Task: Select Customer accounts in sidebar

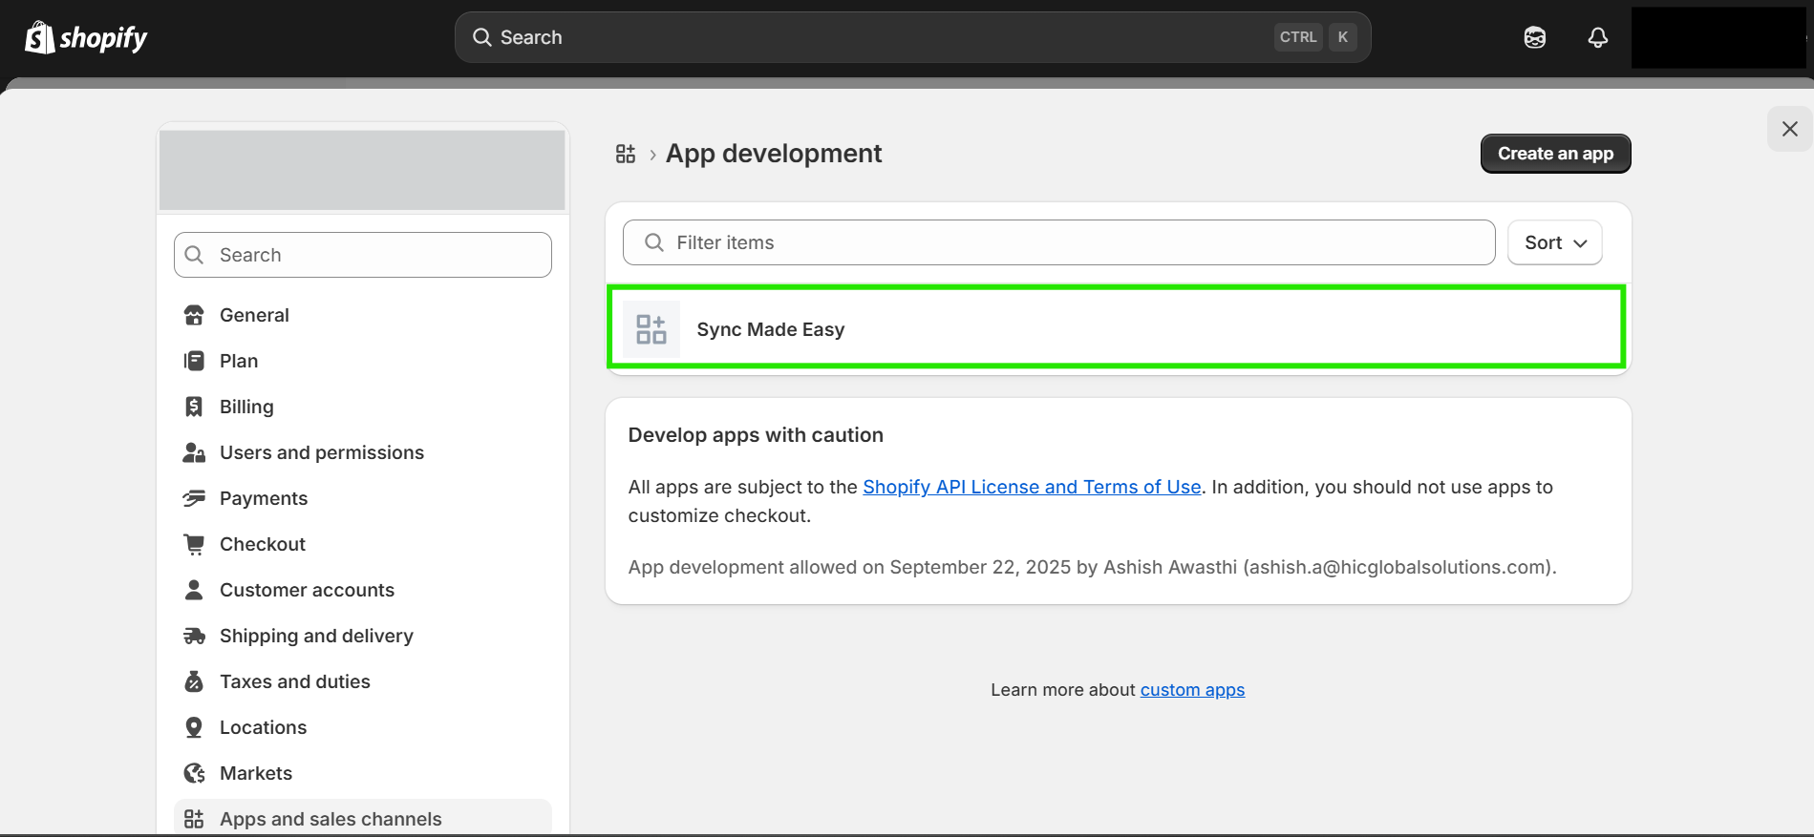Action: point(307,590)
